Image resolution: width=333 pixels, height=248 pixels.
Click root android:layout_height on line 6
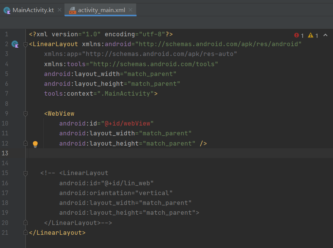[x=112, y=84]
